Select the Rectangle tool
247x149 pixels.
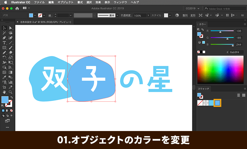tap(4, 48)
